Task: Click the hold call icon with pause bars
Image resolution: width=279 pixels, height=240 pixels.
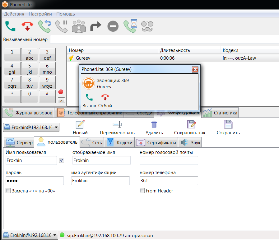Action: (x=61, y=26)
